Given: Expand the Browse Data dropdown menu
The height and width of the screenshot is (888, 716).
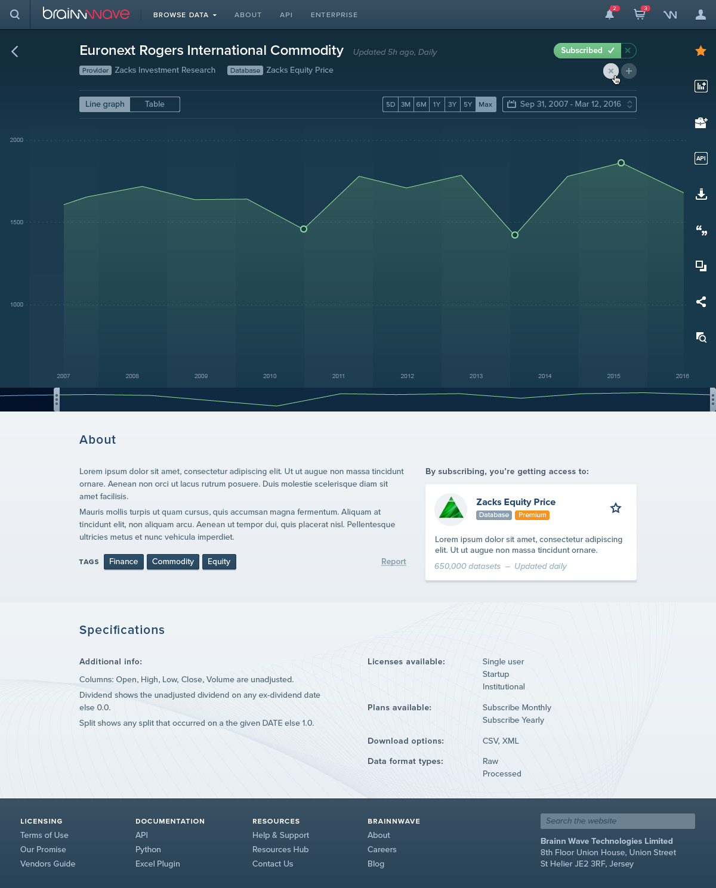Looking at the screenshot, I should click(185, 15).
